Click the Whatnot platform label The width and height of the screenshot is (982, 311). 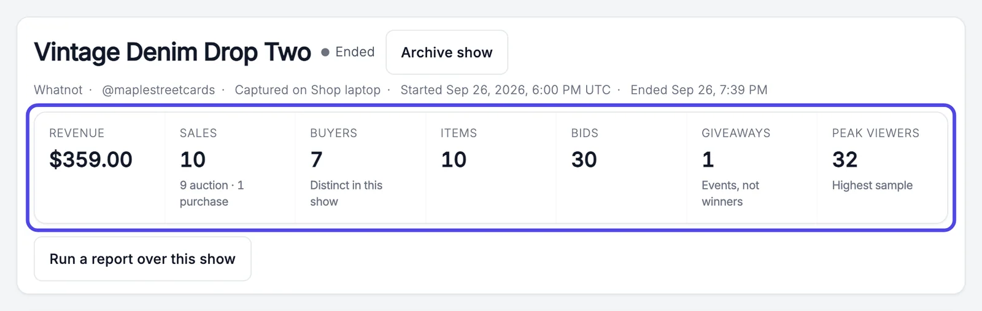(58, 90)
